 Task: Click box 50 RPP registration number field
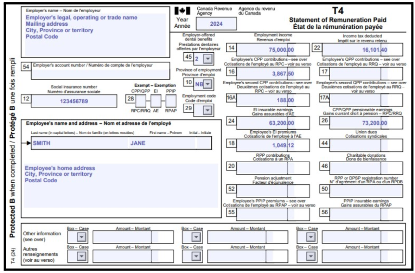click(x=366, y=191)
